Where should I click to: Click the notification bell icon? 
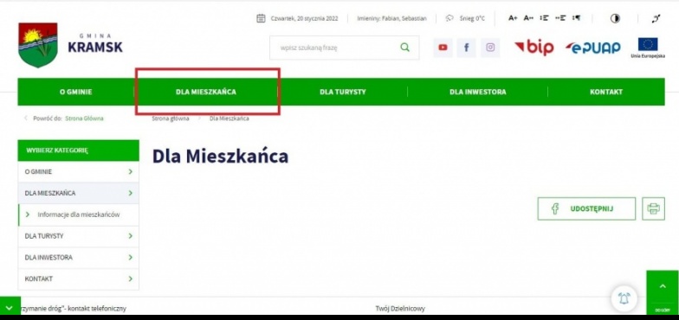coord(624,298)
